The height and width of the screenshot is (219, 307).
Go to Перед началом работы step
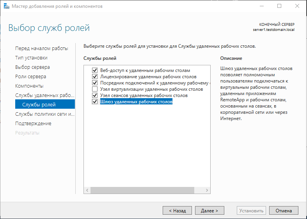point(41,48)
